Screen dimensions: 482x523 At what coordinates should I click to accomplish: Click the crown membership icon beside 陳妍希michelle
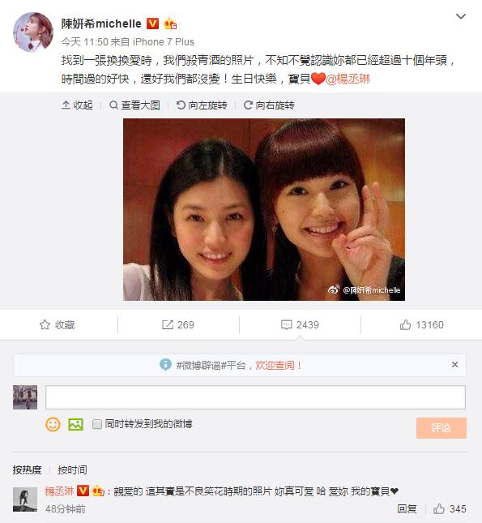pyautogui.click(x=170, y=24)
